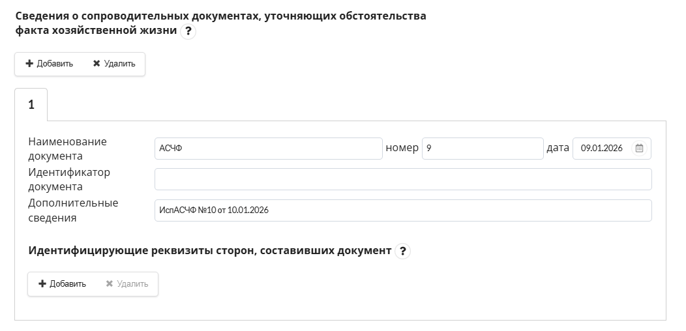Viewport: 686px width, 331px height.
Task: Click the "номер" field containing 9
Action: (482, 149)
